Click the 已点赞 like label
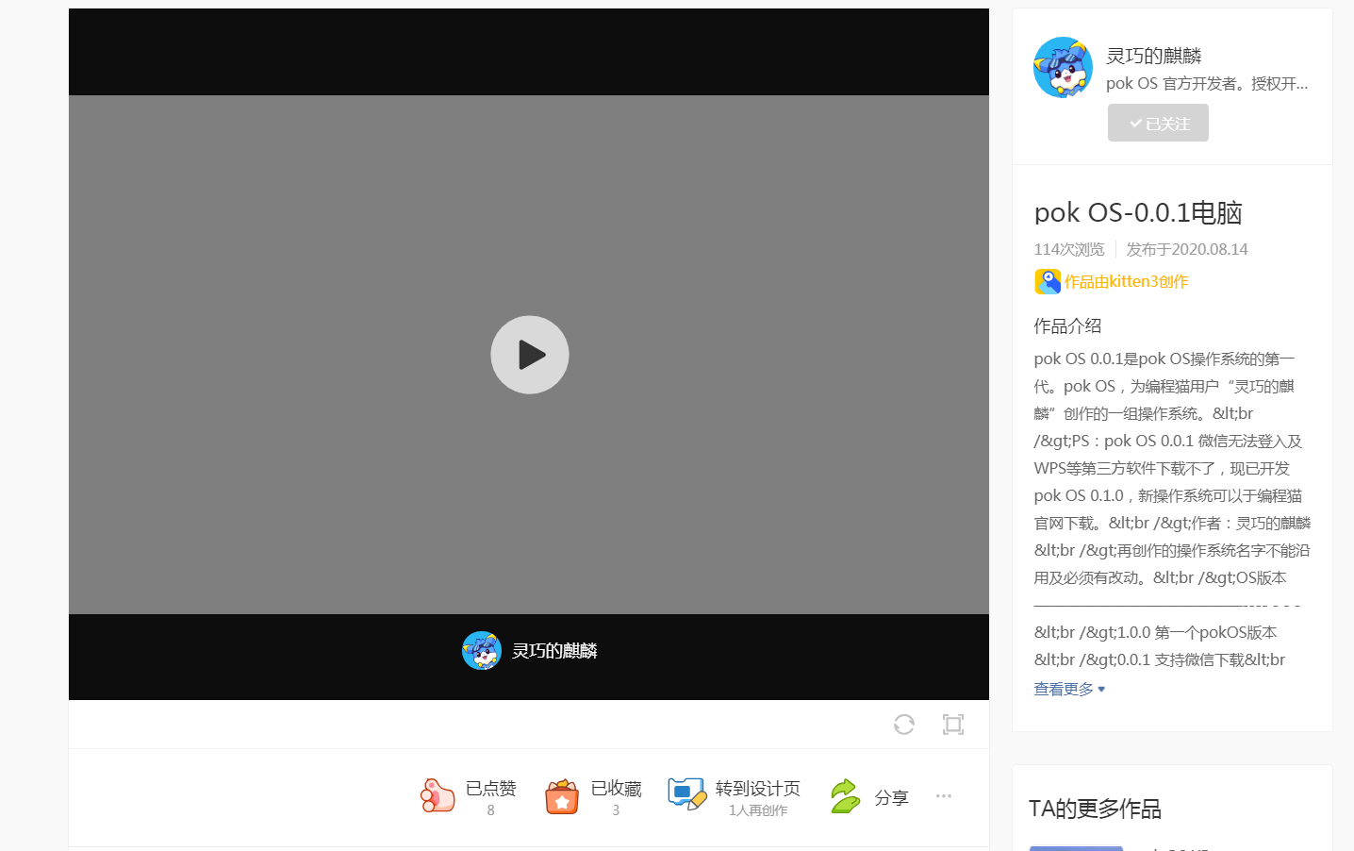The width and height of the screenshot is (1354, 851). point(491,788)
